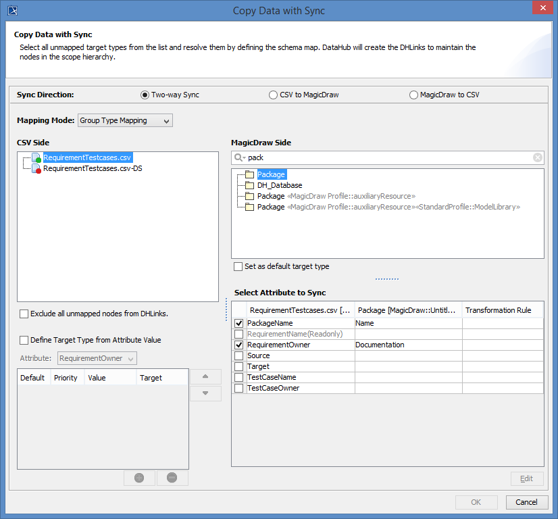Select MagicDraw to CSV sync direction
558x519 pixels.
(413, 95)
